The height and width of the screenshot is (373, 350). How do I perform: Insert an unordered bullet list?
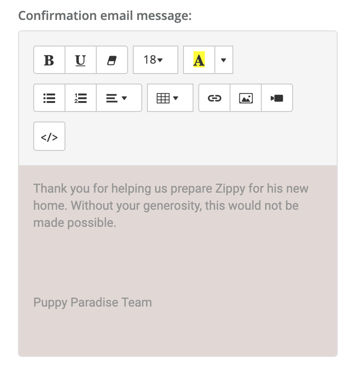click(49, 98)
